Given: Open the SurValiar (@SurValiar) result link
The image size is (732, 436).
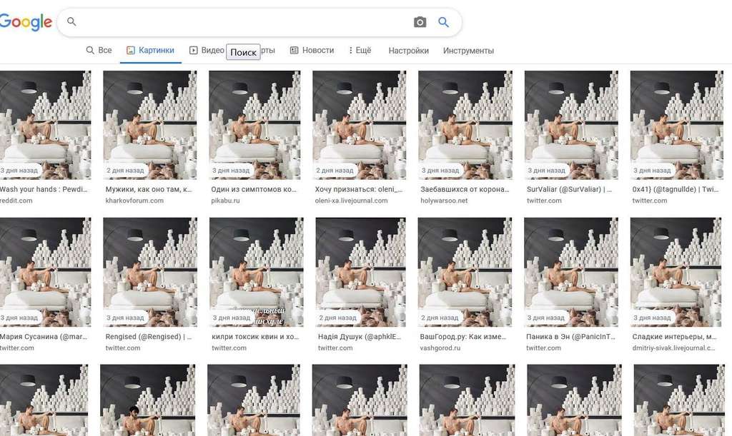Looking at the screenshot, I should pos(570,190).
